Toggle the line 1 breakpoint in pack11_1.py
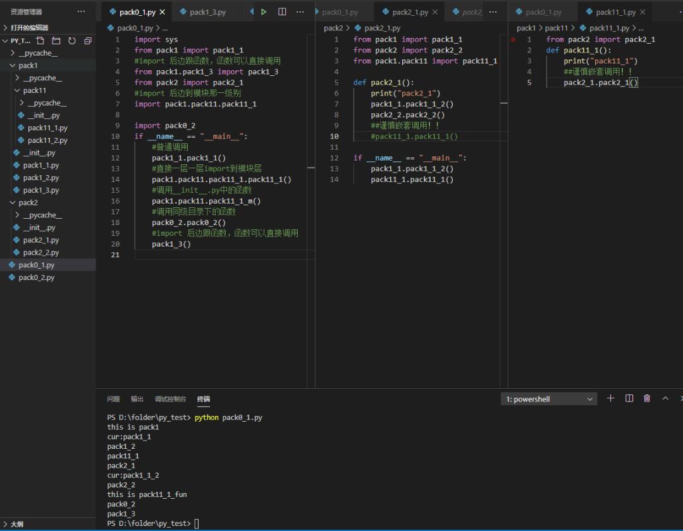Screen dimensions: 683x531 point(513,39)
